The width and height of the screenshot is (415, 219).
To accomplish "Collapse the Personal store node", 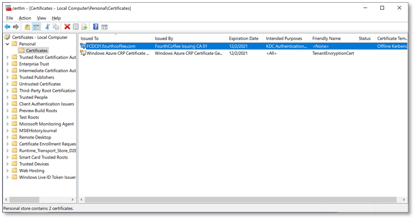I will [7, 44].
